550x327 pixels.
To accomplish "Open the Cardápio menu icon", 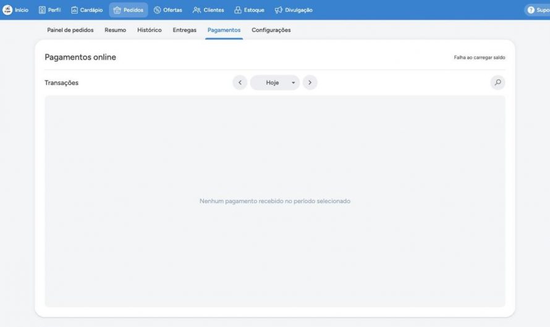I will click(x=74, y=10).
